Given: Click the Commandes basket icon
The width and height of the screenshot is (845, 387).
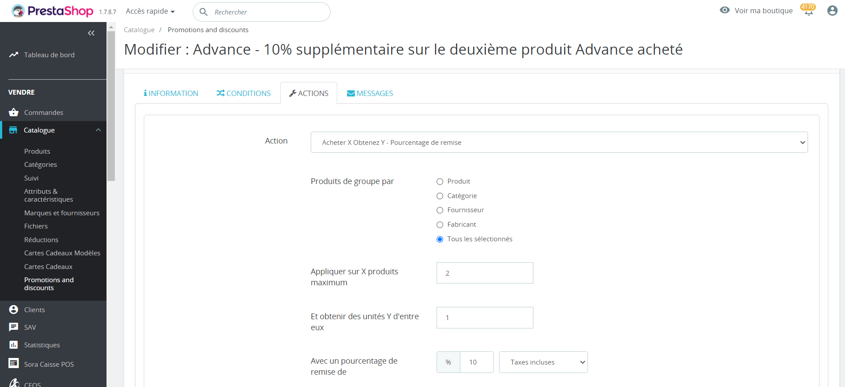Looking at the screenshot, I should (x=14, y=112).
